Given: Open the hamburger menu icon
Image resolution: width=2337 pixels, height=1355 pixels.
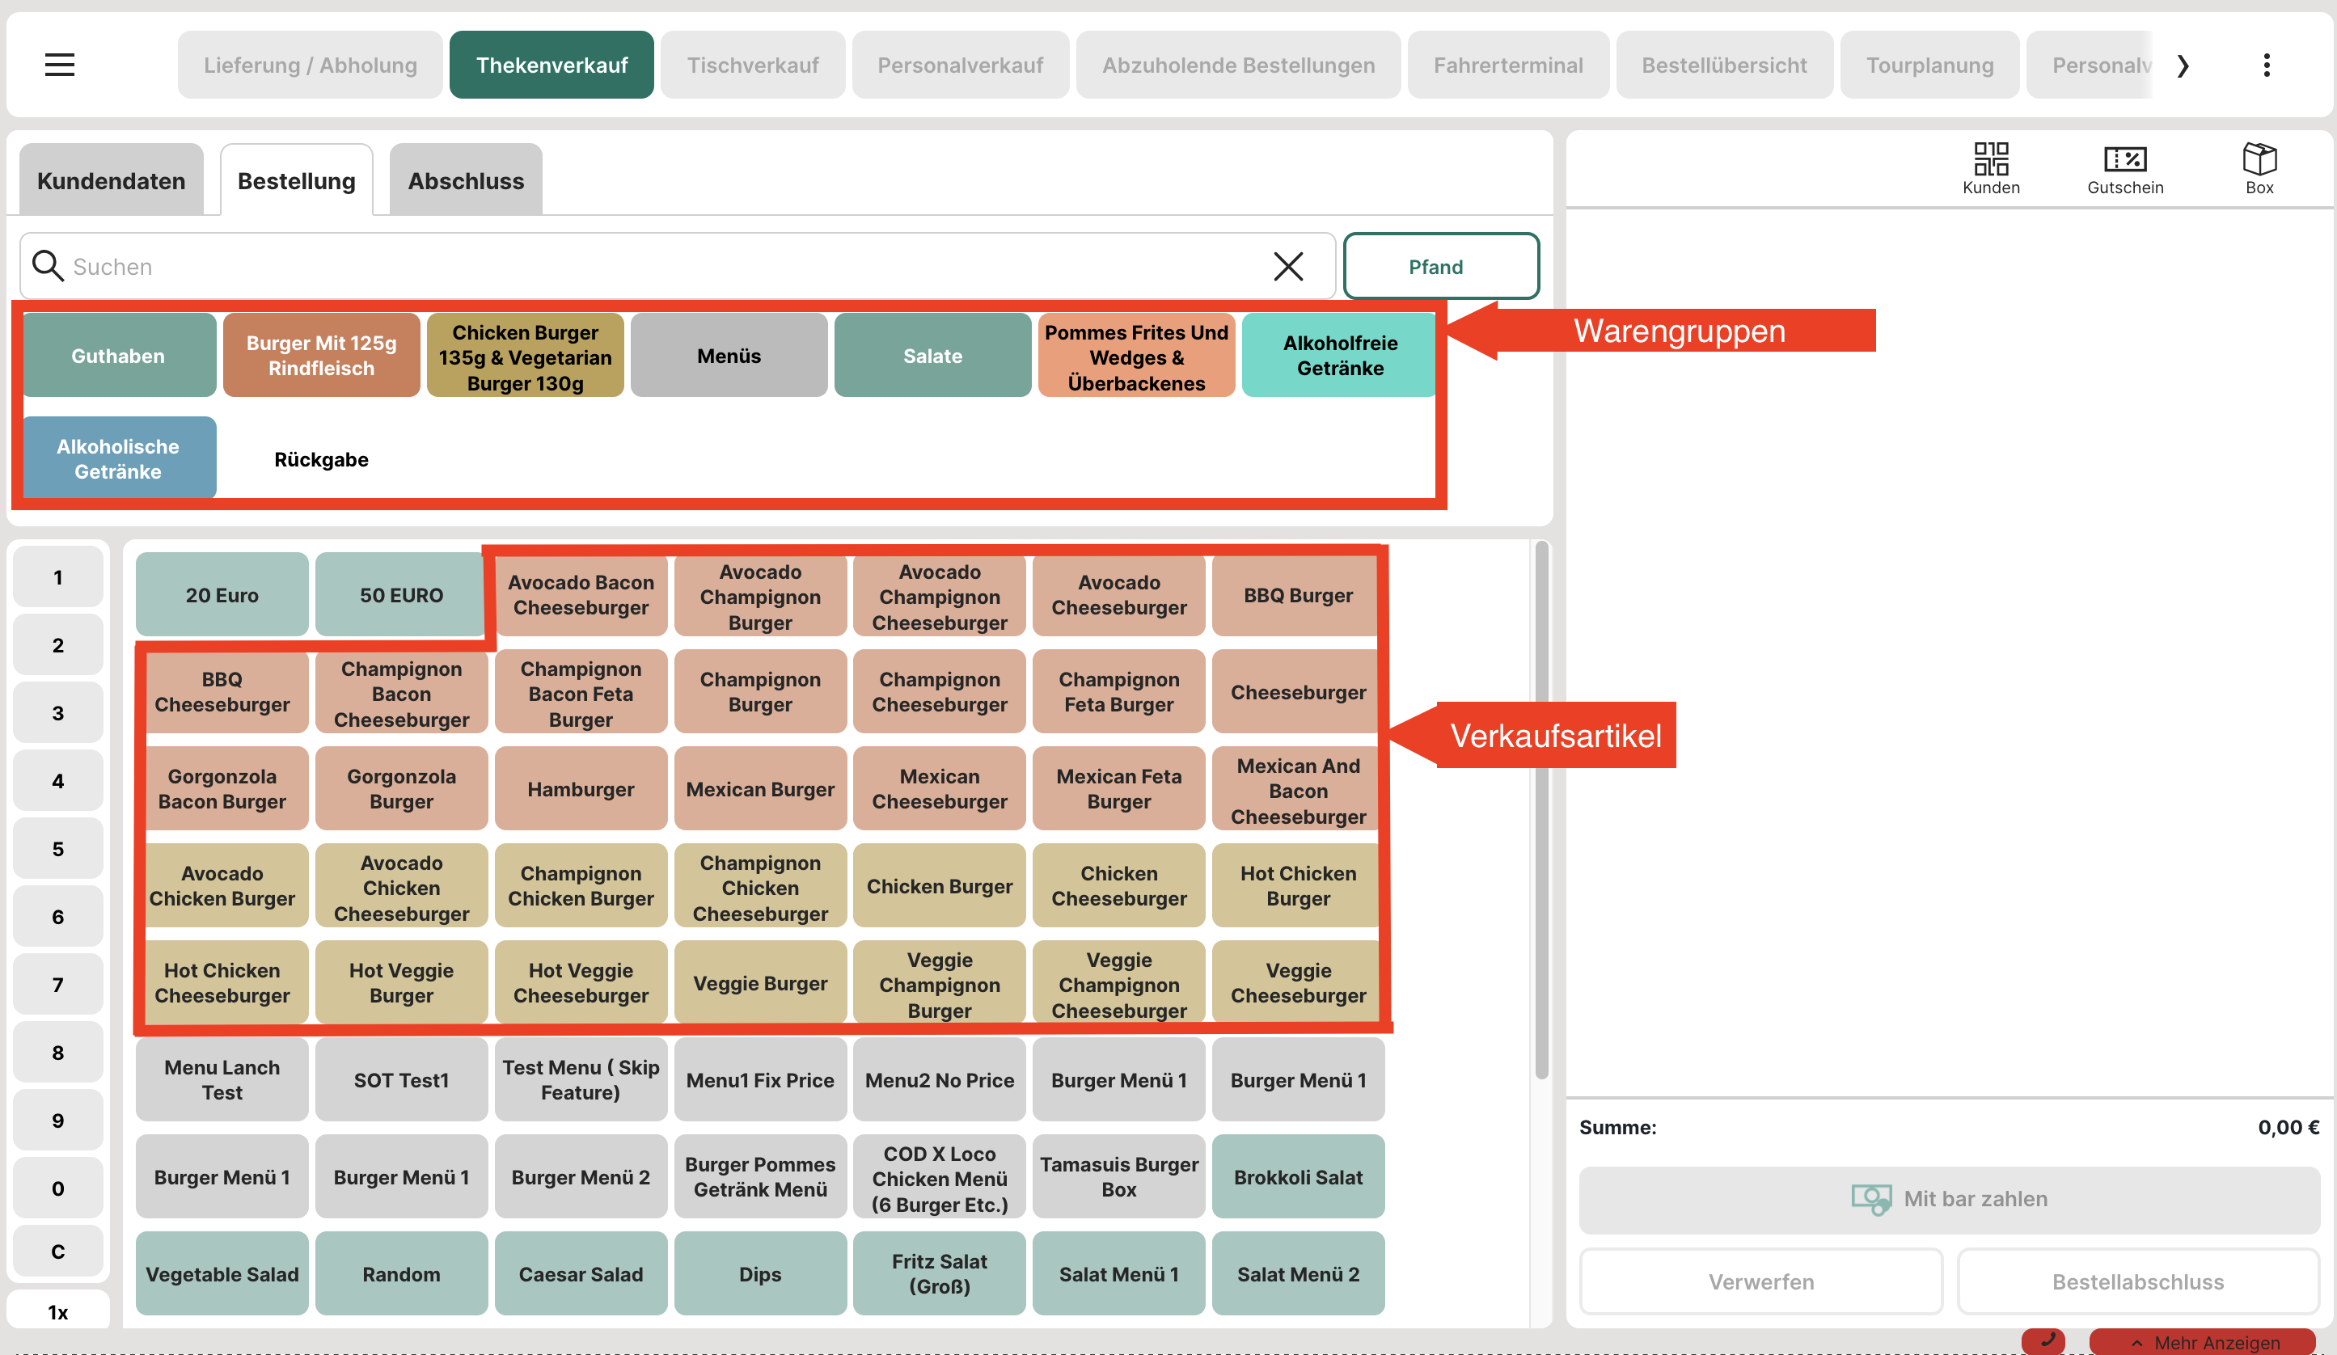Looking at the screenshot, I should point(59,65).
